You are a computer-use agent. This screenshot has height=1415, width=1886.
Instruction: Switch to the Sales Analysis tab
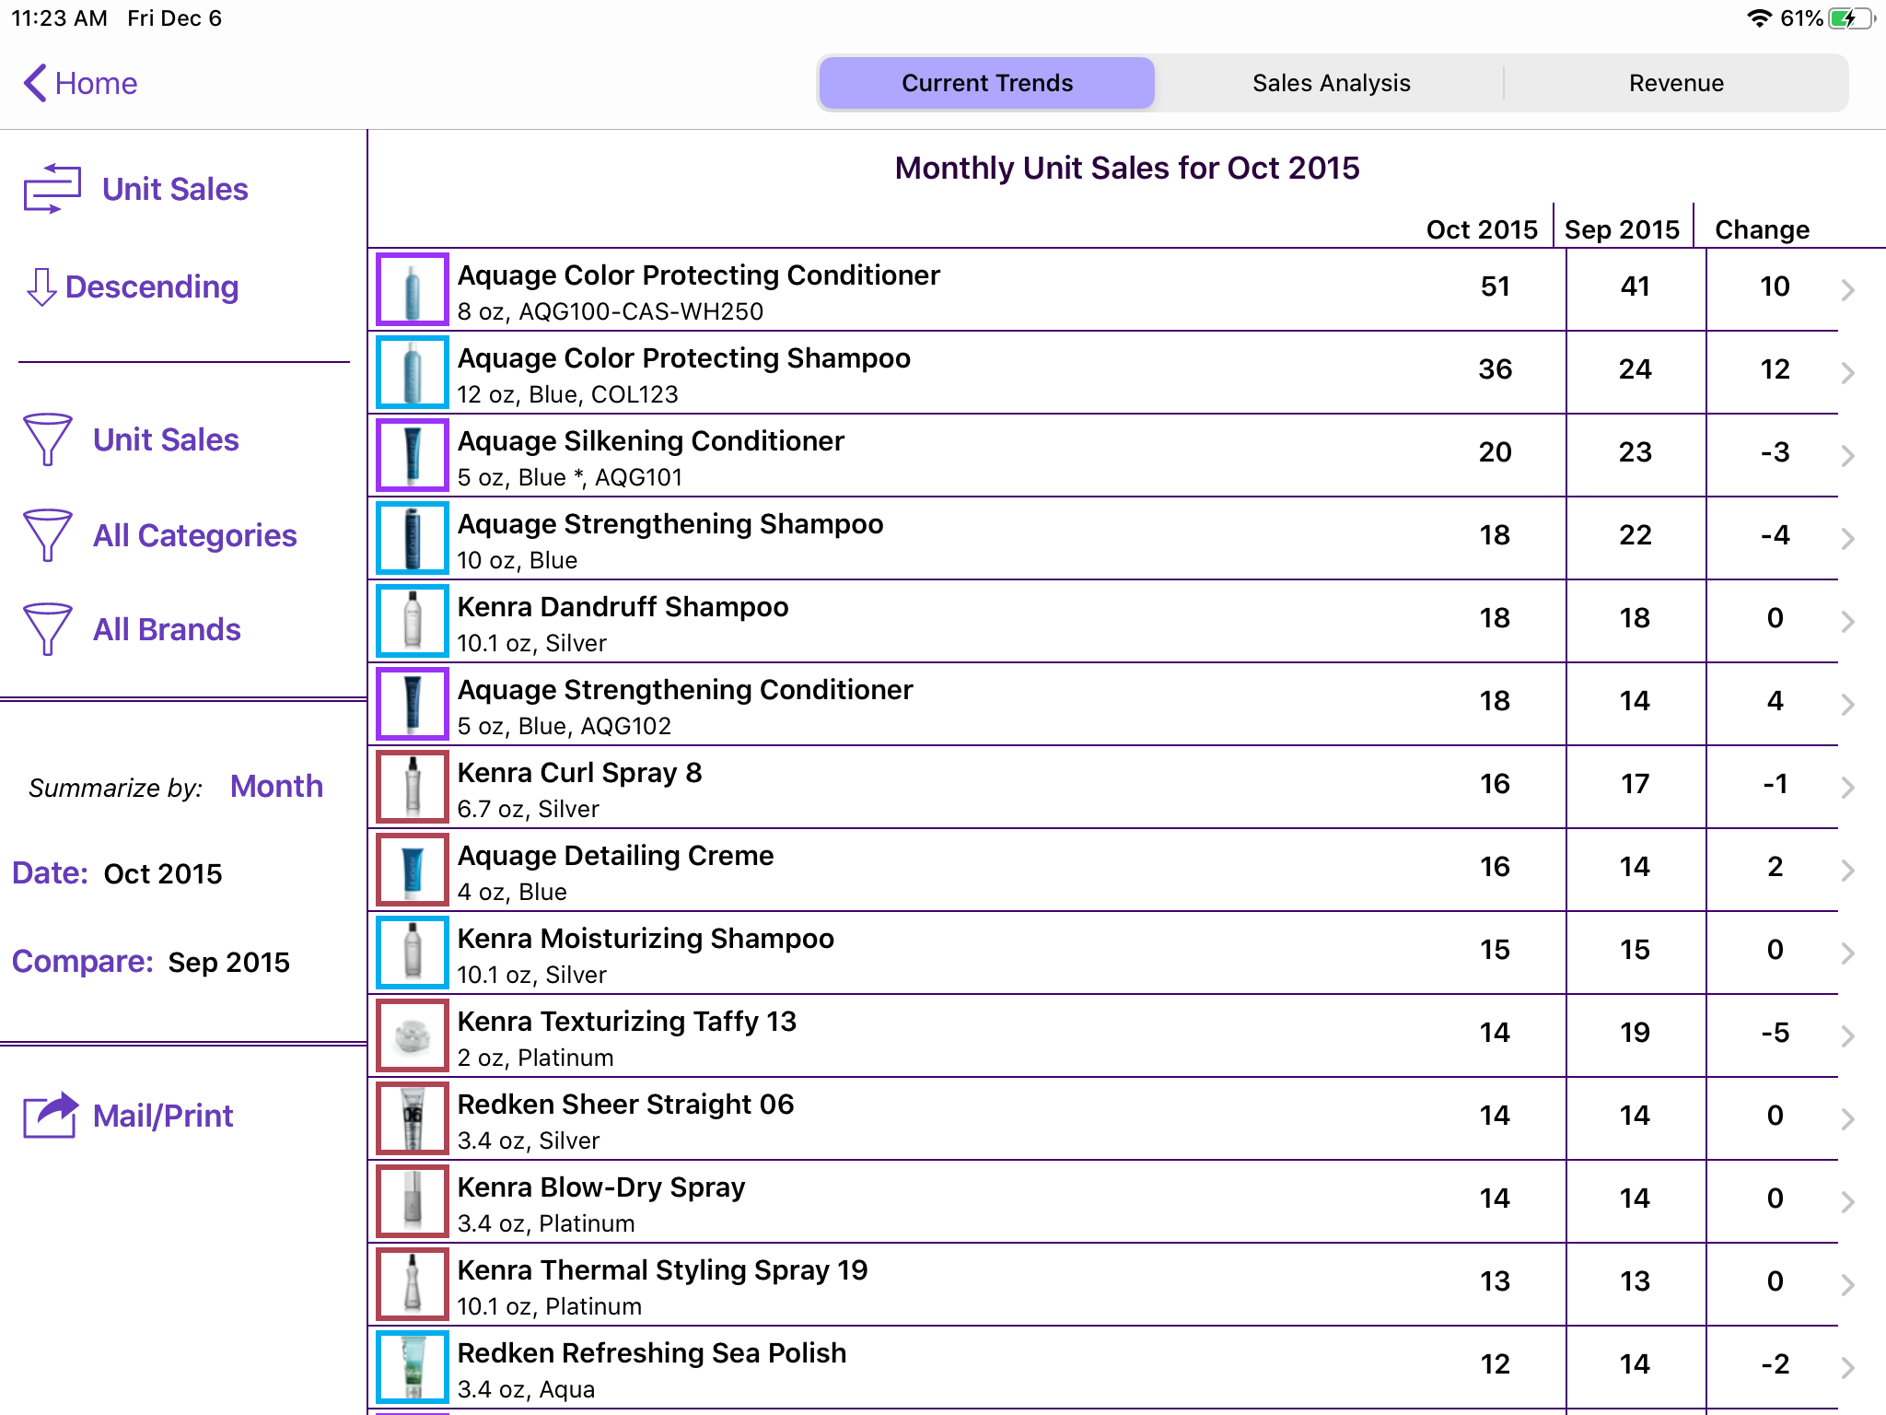[x=1331, y=83]
